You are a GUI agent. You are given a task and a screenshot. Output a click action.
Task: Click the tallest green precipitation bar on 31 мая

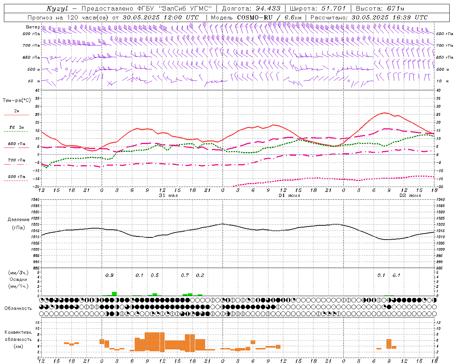pos(114,294)
